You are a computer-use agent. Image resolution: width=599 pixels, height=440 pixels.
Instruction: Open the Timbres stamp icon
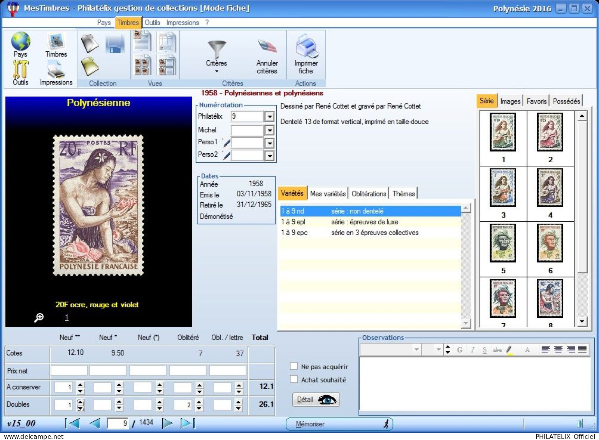coord(56,41)
